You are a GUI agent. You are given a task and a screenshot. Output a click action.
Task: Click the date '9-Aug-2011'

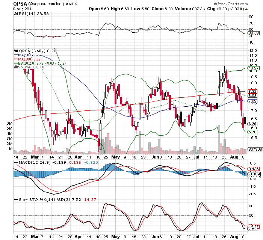pos(23,9)
